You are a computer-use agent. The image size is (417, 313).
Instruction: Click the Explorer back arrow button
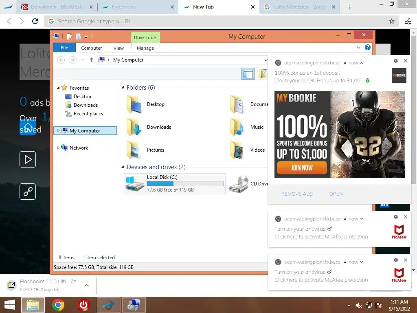click(x=61, y=60)
